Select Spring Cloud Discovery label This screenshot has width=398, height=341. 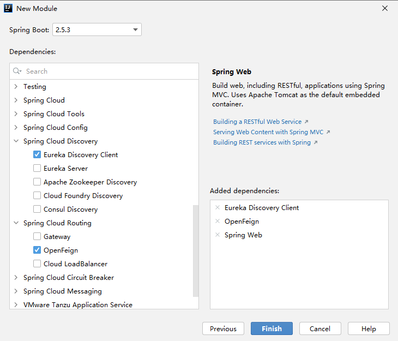click(x=61, y=141)
